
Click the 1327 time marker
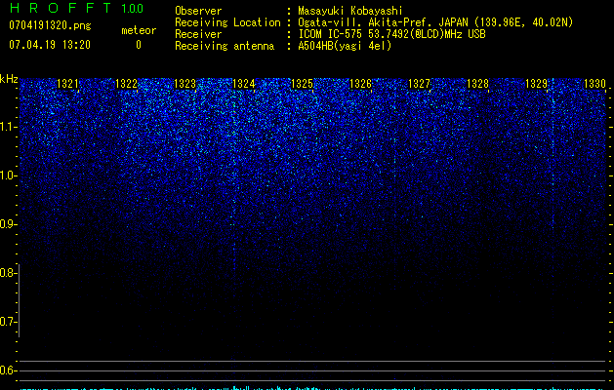(420, 84)
